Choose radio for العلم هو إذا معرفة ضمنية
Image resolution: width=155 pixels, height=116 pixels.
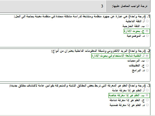[147, 105]
